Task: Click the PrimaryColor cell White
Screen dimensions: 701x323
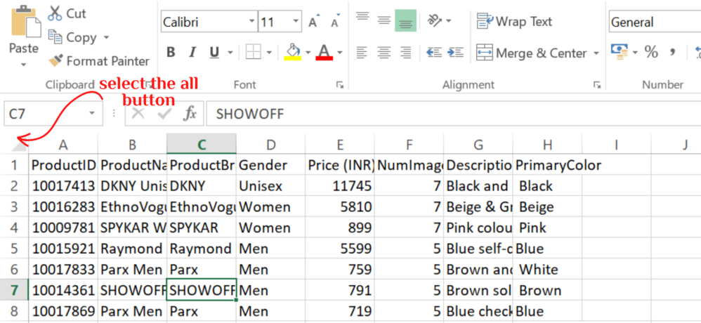Action: tap(548, 270)
